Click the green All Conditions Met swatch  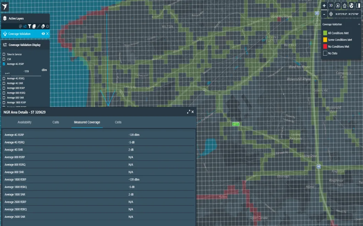tap(325, 33)
